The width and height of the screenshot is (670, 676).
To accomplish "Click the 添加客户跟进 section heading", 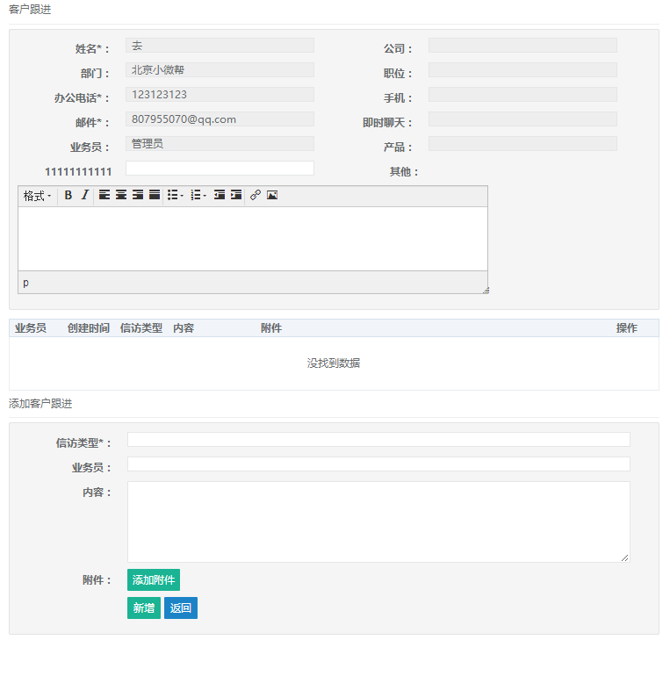I will tap(40, 404).
